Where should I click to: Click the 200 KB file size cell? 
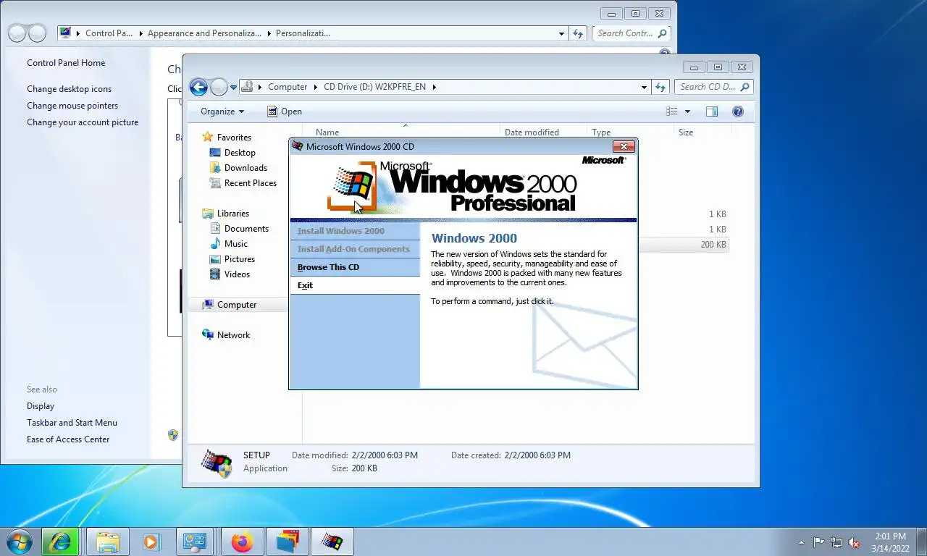tap(713, 245)
